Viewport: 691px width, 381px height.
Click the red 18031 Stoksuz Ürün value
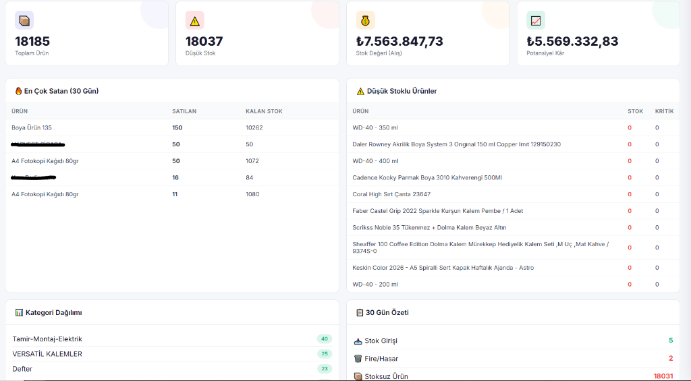click(x=663, y=376)
